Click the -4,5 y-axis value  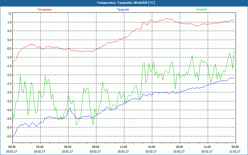coord(9,119)
